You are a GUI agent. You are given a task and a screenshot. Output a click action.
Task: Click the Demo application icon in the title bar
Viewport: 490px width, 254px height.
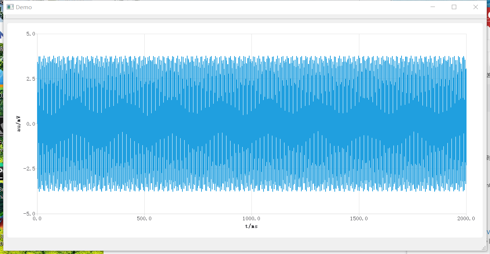pos(10,7)
